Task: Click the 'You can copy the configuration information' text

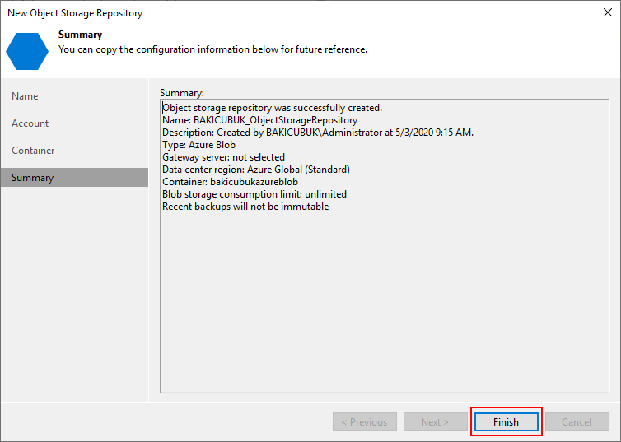Action: (212, 49)
